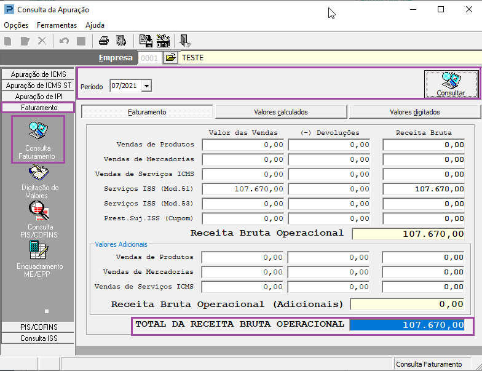The width and height of the screenshot is (482, 371).
Task: Maximize the Consulta da Apuração window
Action: (x=441, y=10)
